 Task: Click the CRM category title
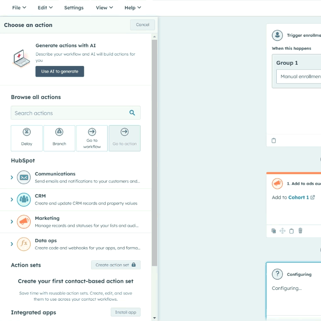(x=40, y=196)
